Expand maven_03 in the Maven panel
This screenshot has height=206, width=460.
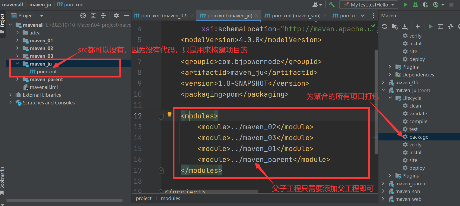tap(383, 82)
